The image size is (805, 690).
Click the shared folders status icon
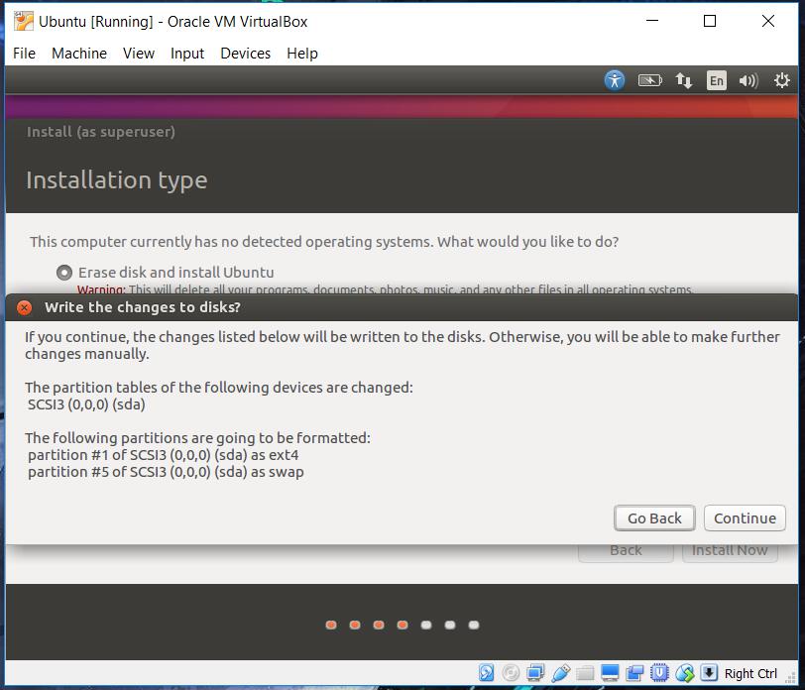click(x=585, y=672)
